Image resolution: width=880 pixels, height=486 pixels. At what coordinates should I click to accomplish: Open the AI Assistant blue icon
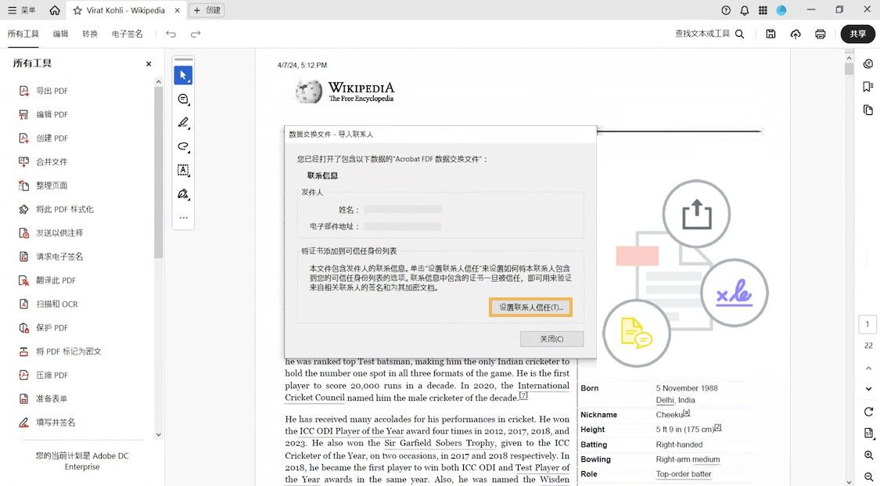pos(781,9)
